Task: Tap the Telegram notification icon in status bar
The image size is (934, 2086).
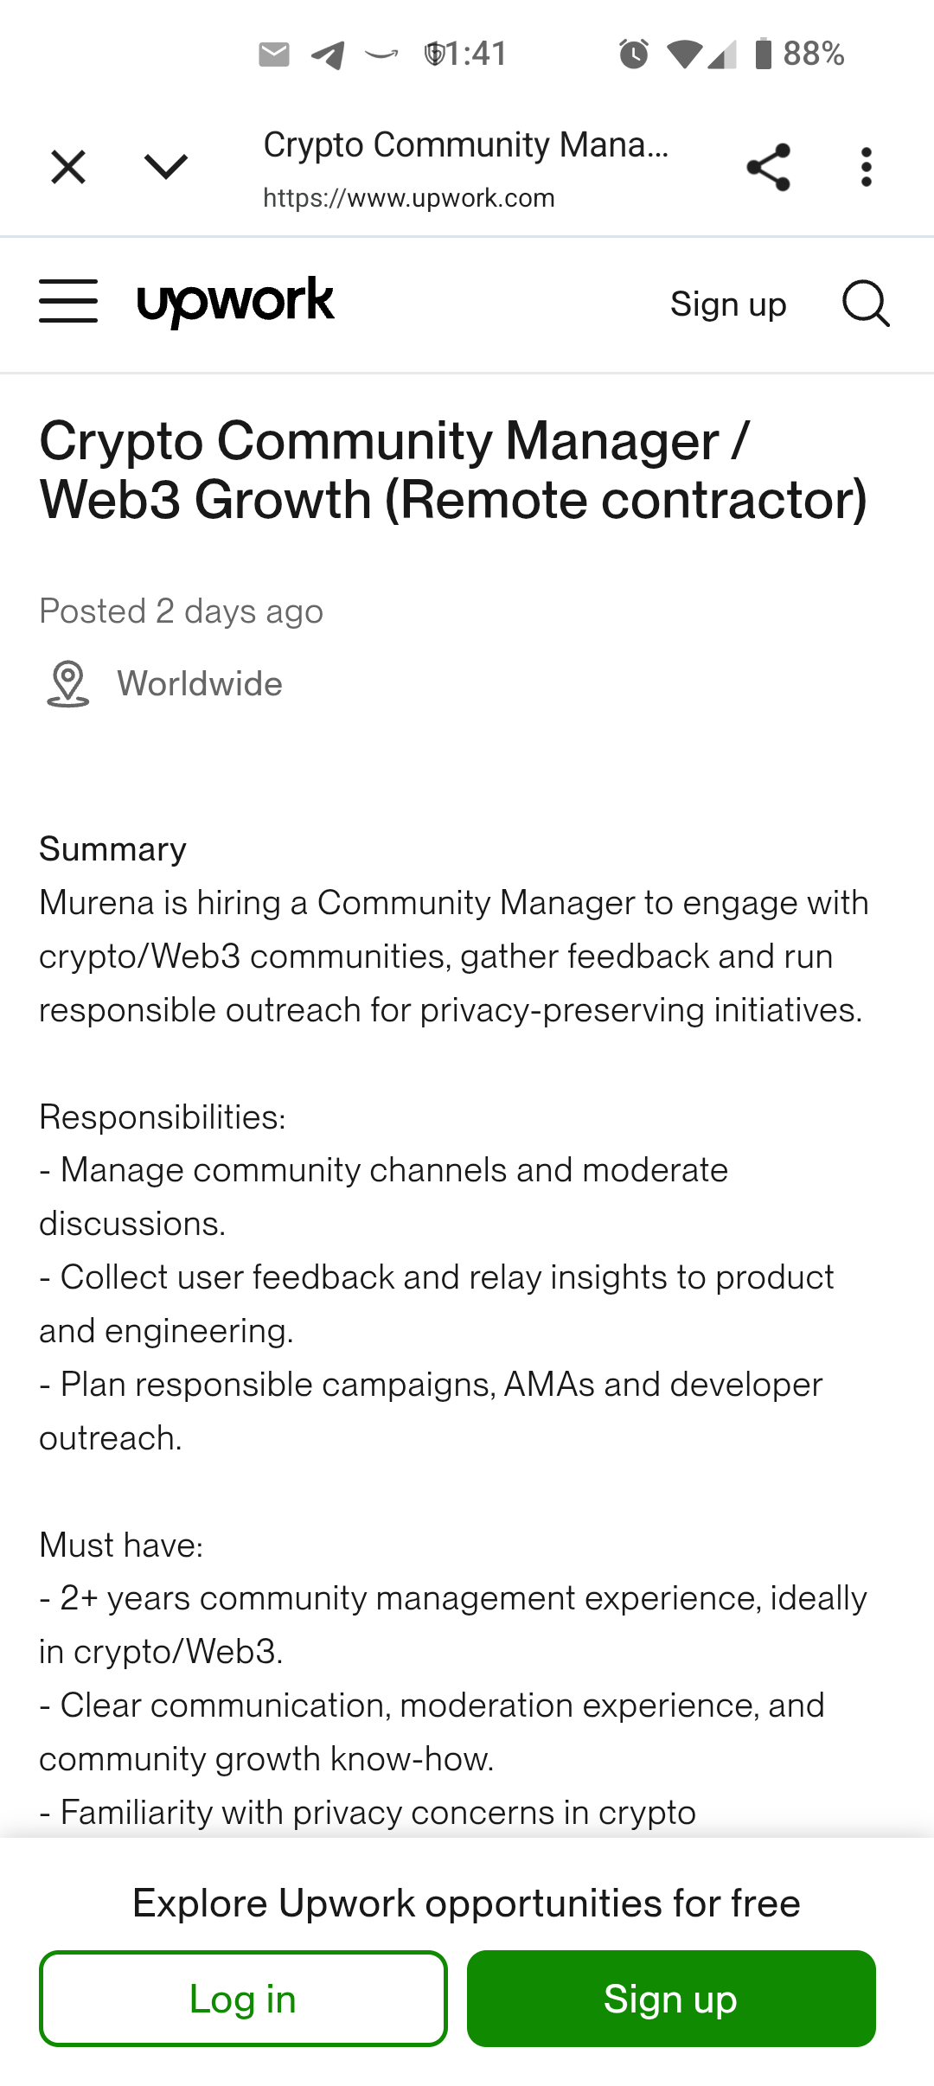Action: (x=328, y=55)
